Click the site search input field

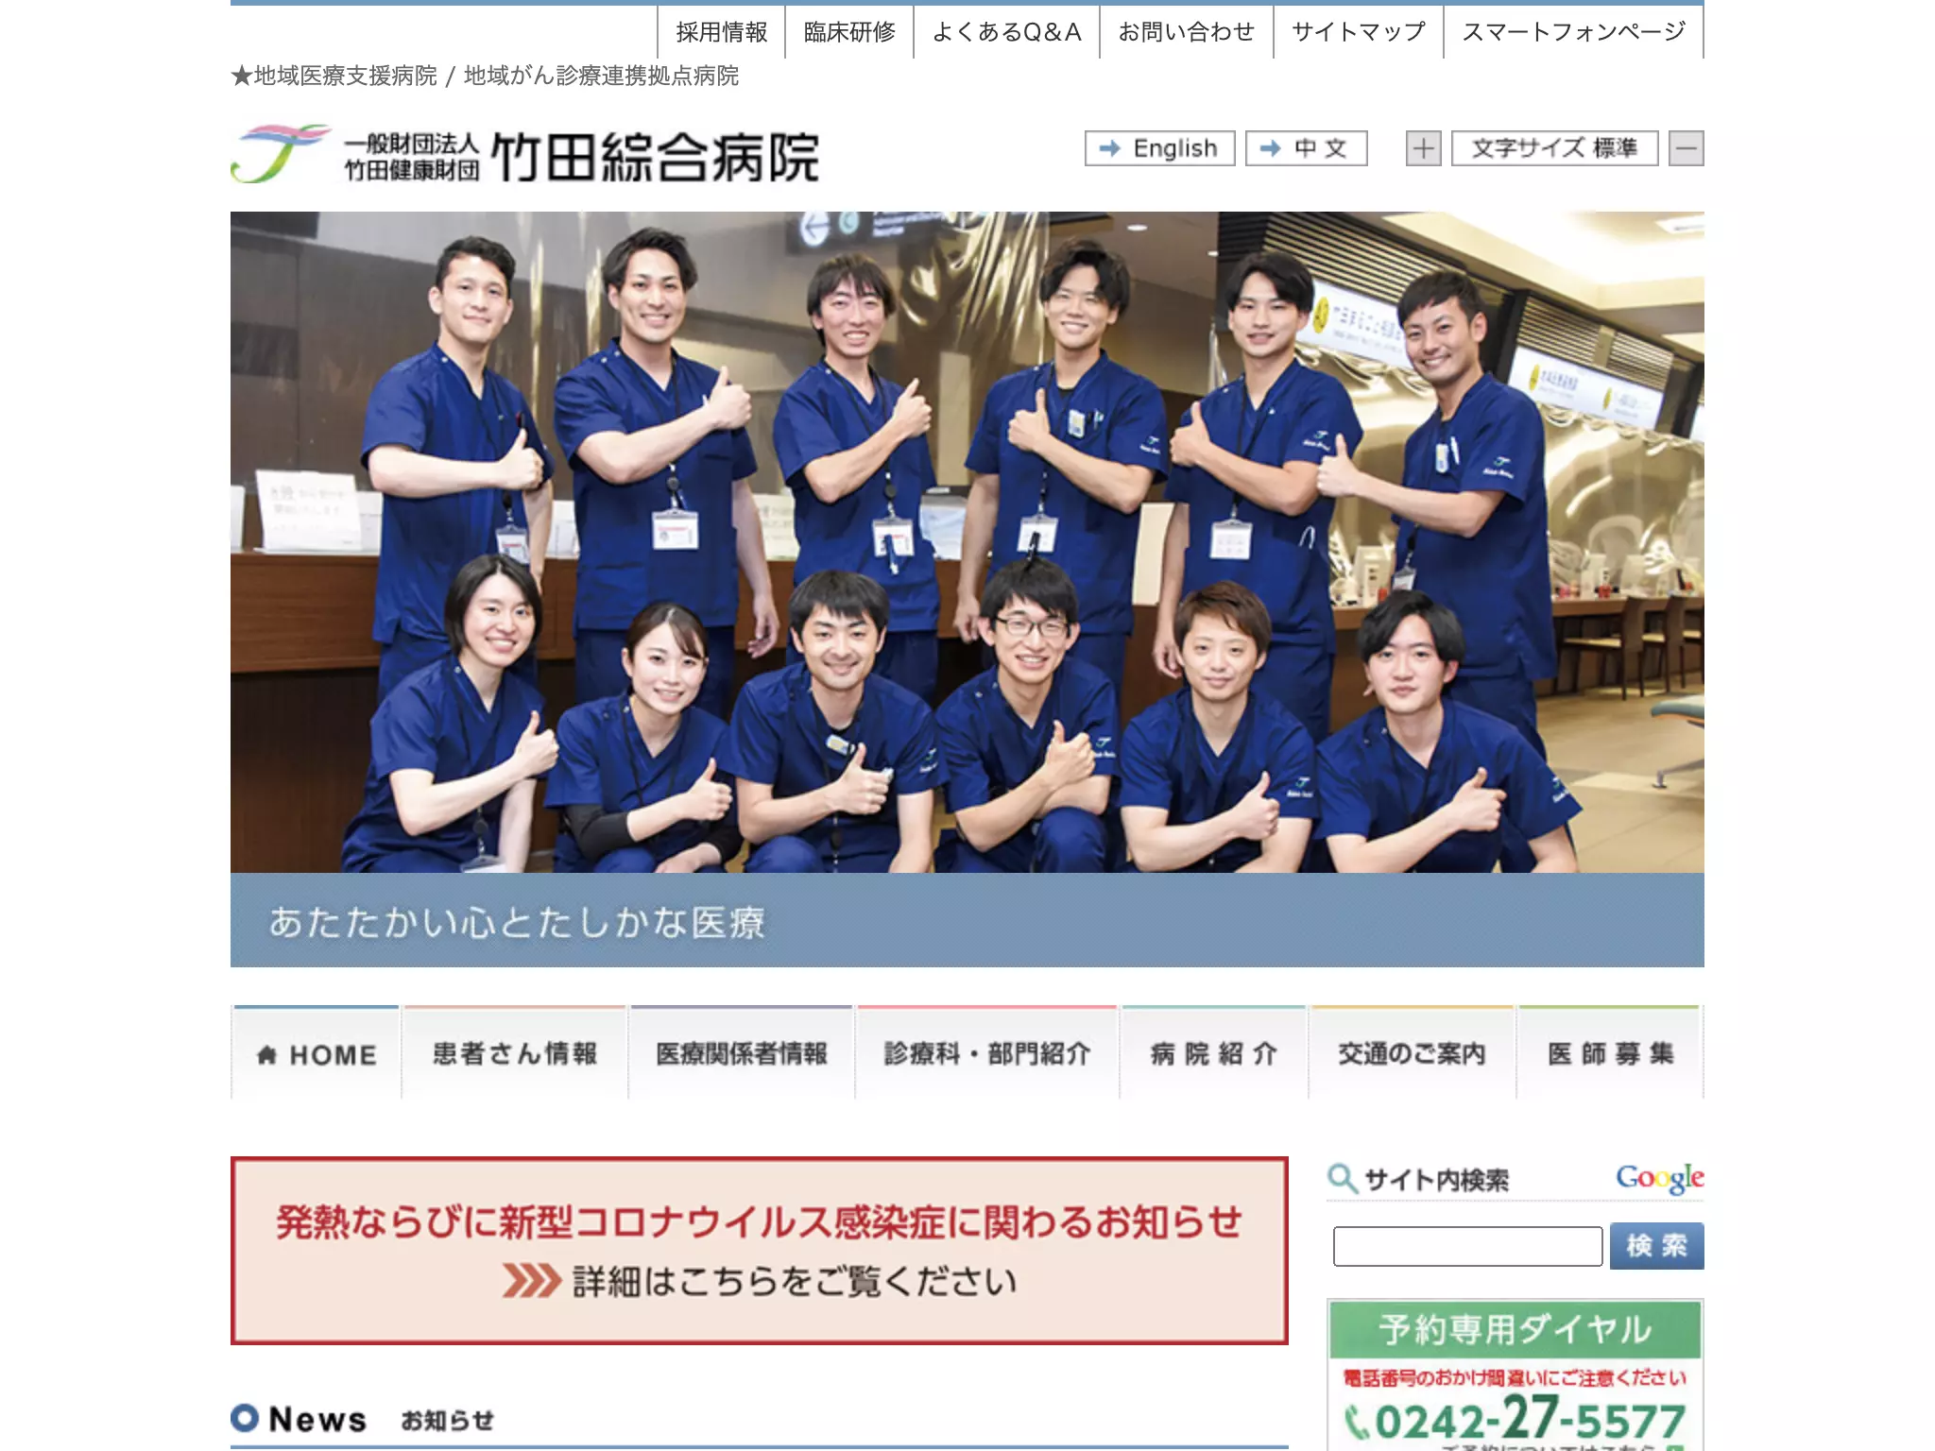[x=1467, y=1246]
